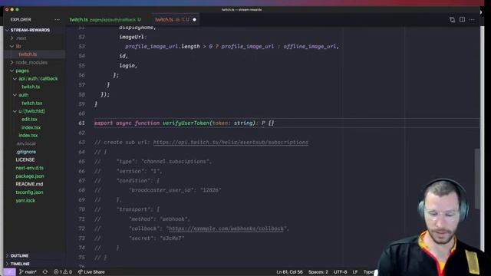Open Explorer panel more actions menu

(x=57, y=19)
